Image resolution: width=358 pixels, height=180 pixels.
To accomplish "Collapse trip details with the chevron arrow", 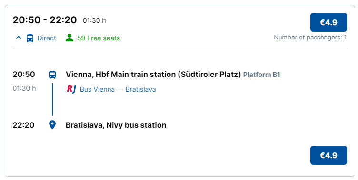I will [x=19, y=38].
